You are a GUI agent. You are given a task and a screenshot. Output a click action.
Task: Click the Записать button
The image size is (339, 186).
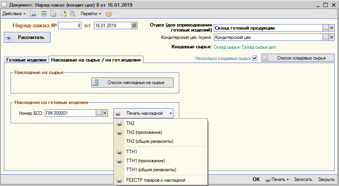(303, 179)
